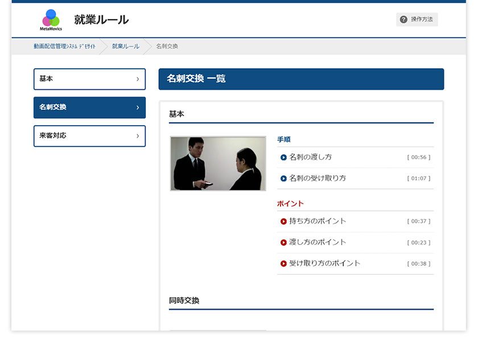Image resolution: width=478 pixels, height=341 pixels.
Task: Click the 同時交換 section heading
Action: pos(184,301)
